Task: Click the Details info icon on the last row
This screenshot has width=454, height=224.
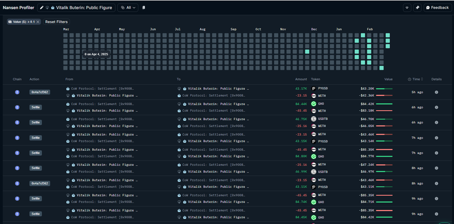Action: point(437,214)
